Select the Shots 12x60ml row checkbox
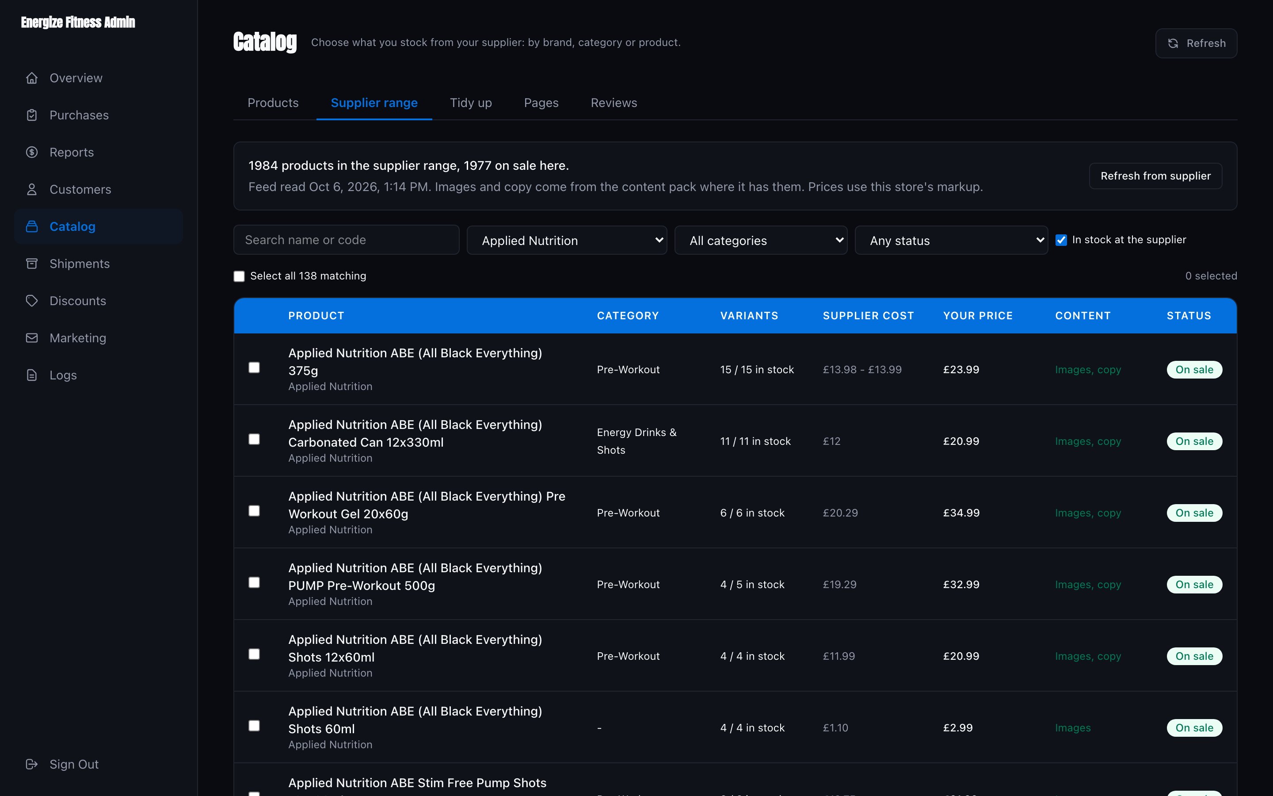 tap(254, 654)
